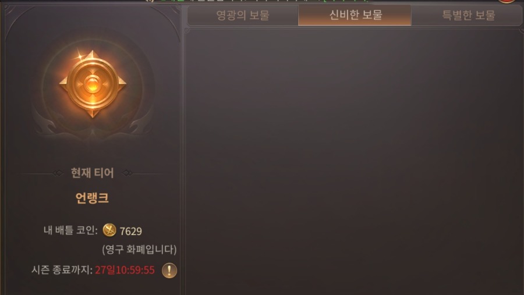Click the red button at top-right corner
The image size is (524, 295).
pos(507,1)
